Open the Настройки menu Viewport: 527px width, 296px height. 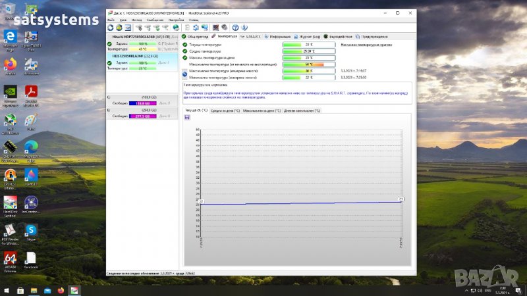click(176, 20)
